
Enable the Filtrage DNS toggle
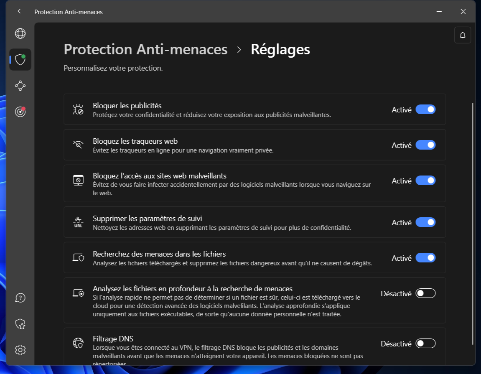coord(425,343)
